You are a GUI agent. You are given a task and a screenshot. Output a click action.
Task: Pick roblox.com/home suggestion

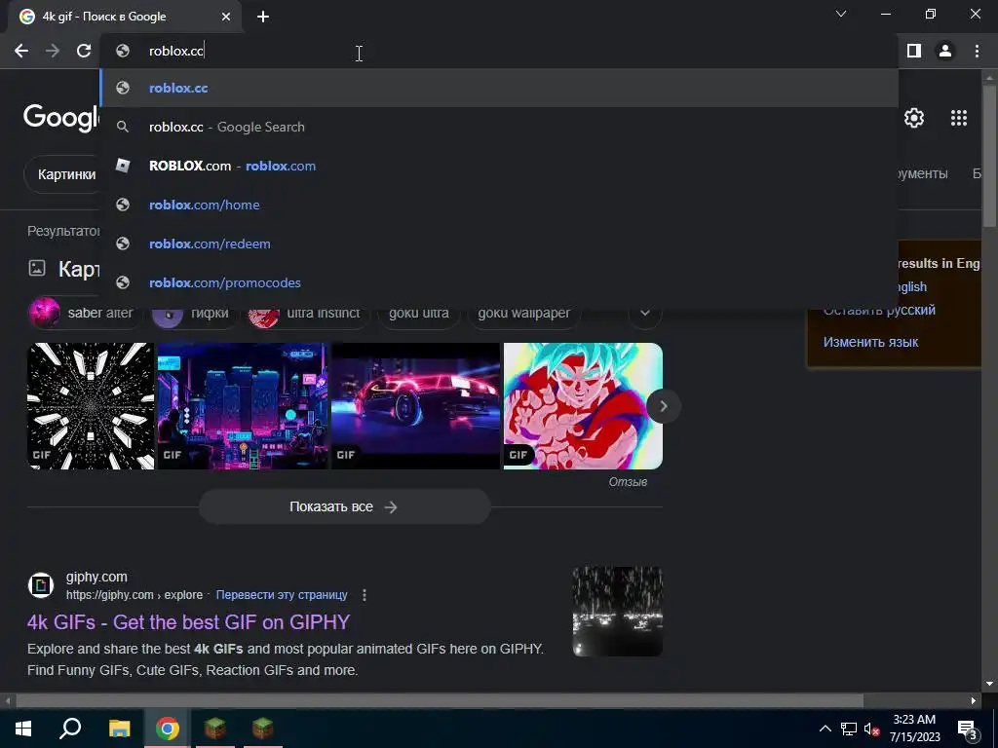click(x=499, y=205)
